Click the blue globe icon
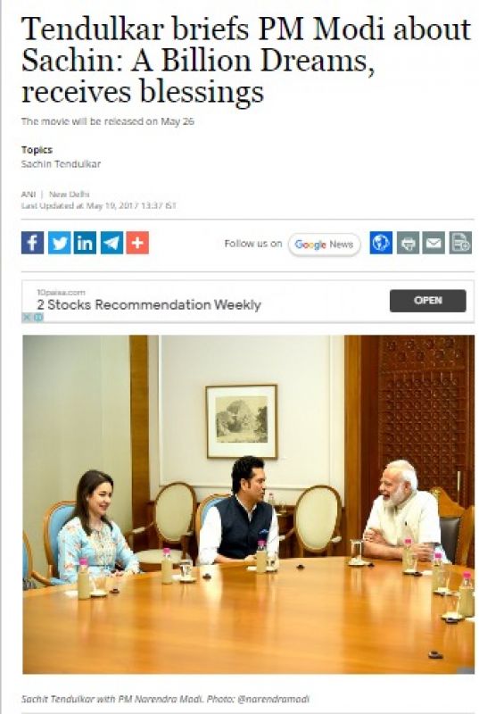 381,243
